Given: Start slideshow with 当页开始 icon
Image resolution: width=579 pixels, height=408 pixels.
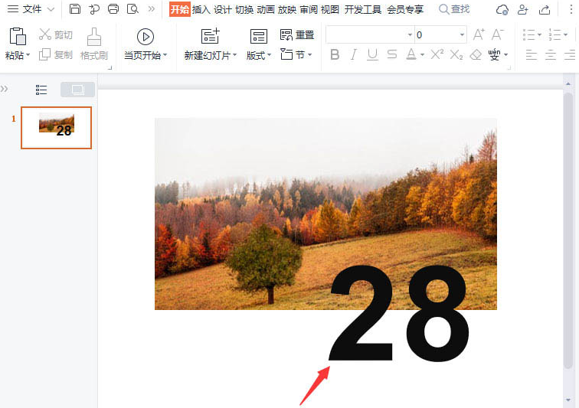Looking at the screenshot, I should click(x=145, y=37).
